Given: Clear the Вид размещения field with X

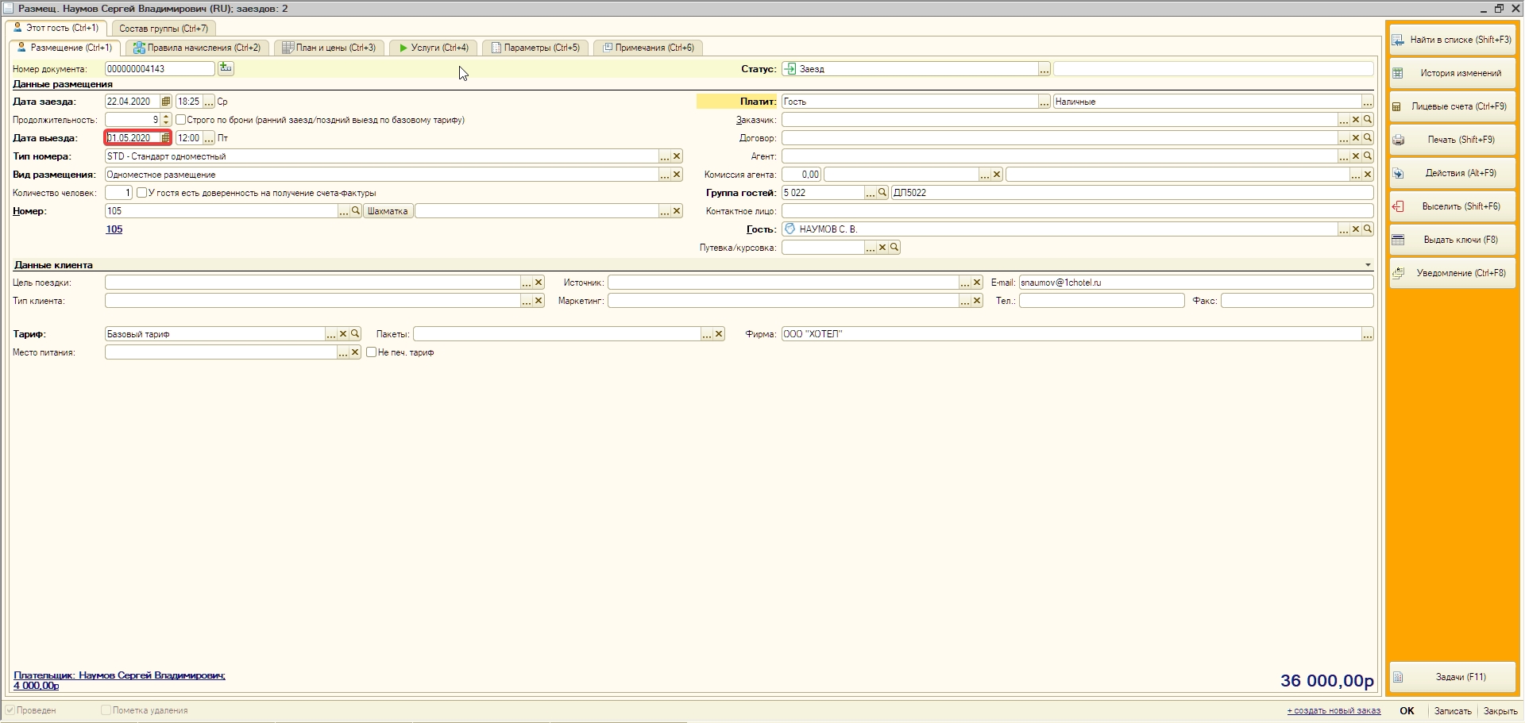Looking at the screenshot, I should [677, 175].
